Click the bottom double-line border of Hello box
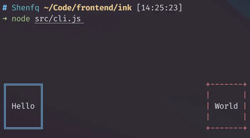This screenshot has height=138, width=250. point(23,128)
